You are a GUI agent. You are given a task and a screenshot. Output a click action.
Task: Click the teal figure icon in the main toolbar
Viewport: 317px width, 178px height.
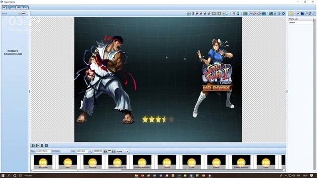(238, 13)
